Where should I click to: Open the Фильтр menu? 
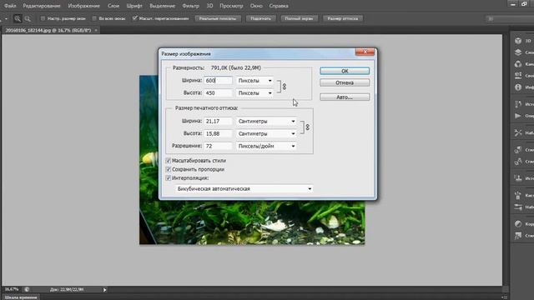point(191,6)
